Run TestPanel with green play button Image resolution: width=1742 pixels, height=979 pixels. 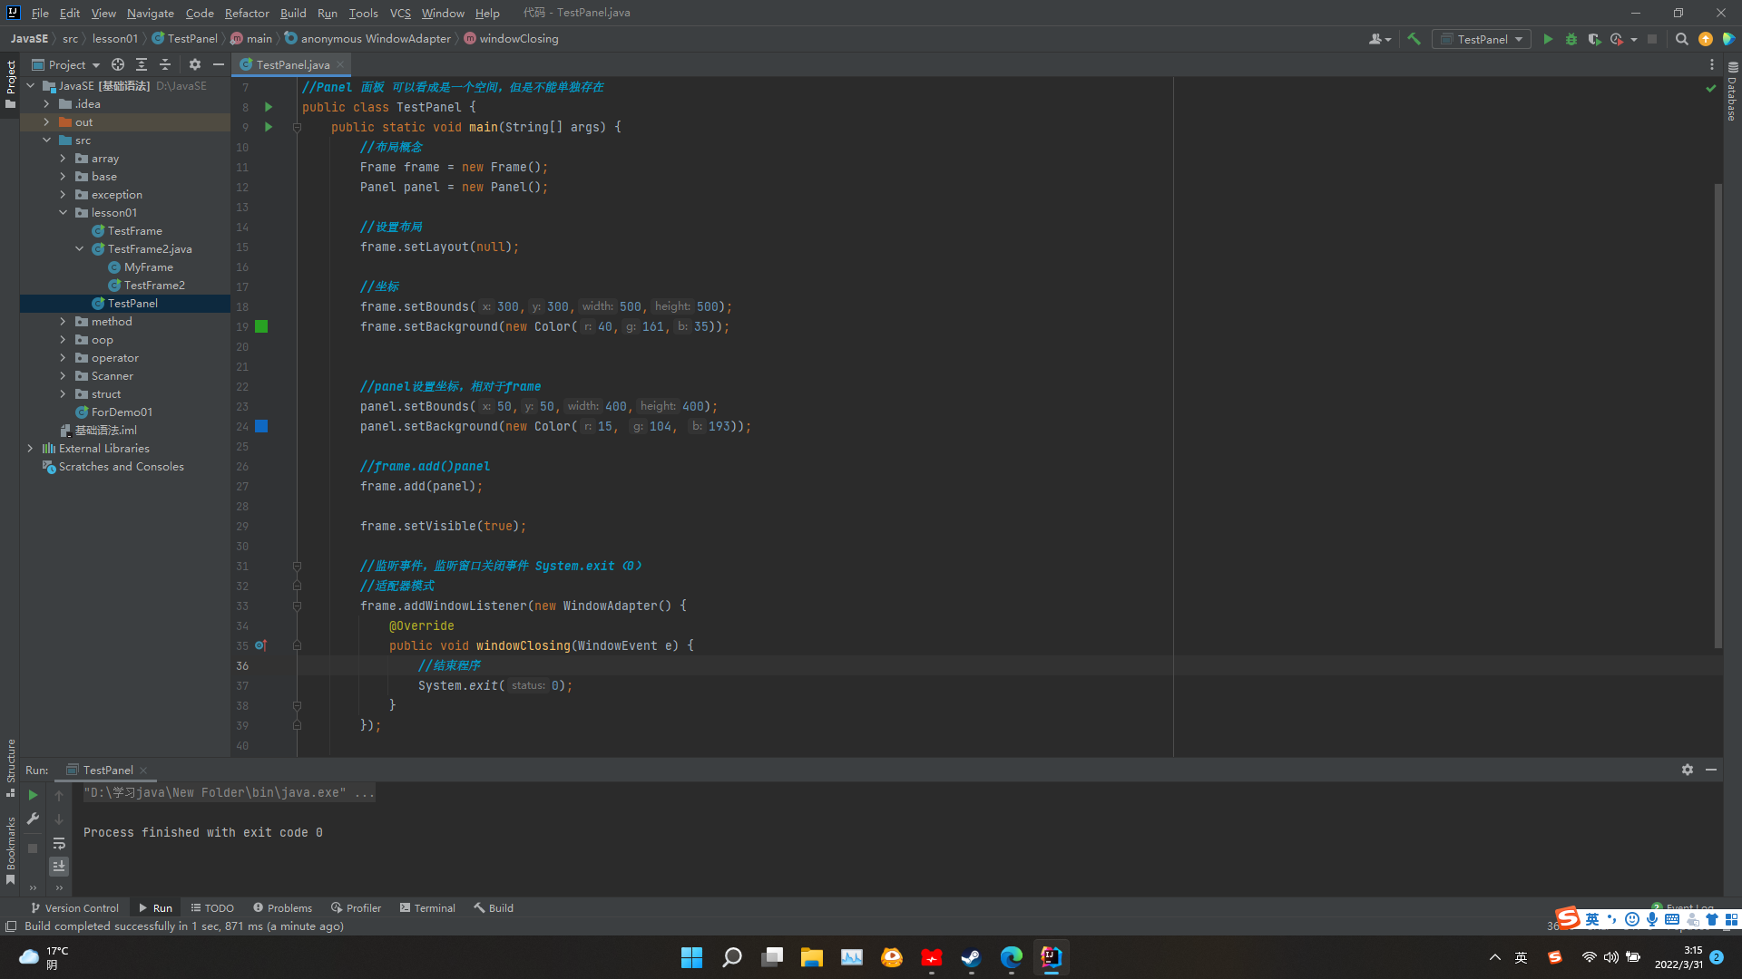[1548, 39]
